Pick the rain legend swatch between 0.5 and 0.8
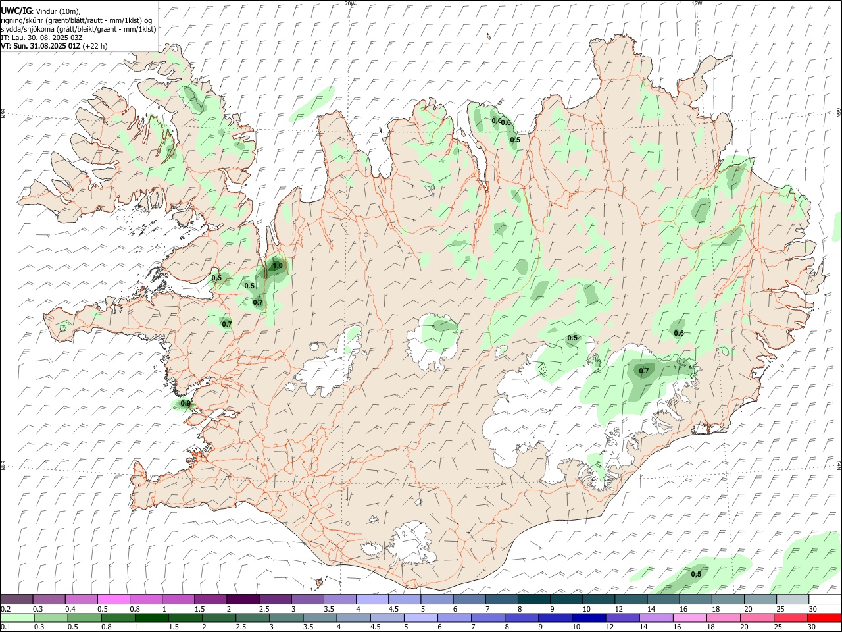The height and width of the screenshot is (632, 842). pyautogui.click(x=85, y=618)
